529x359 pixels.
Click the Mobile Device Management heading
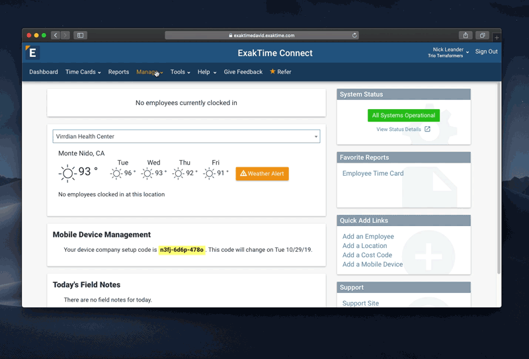(x=102, y=235)
